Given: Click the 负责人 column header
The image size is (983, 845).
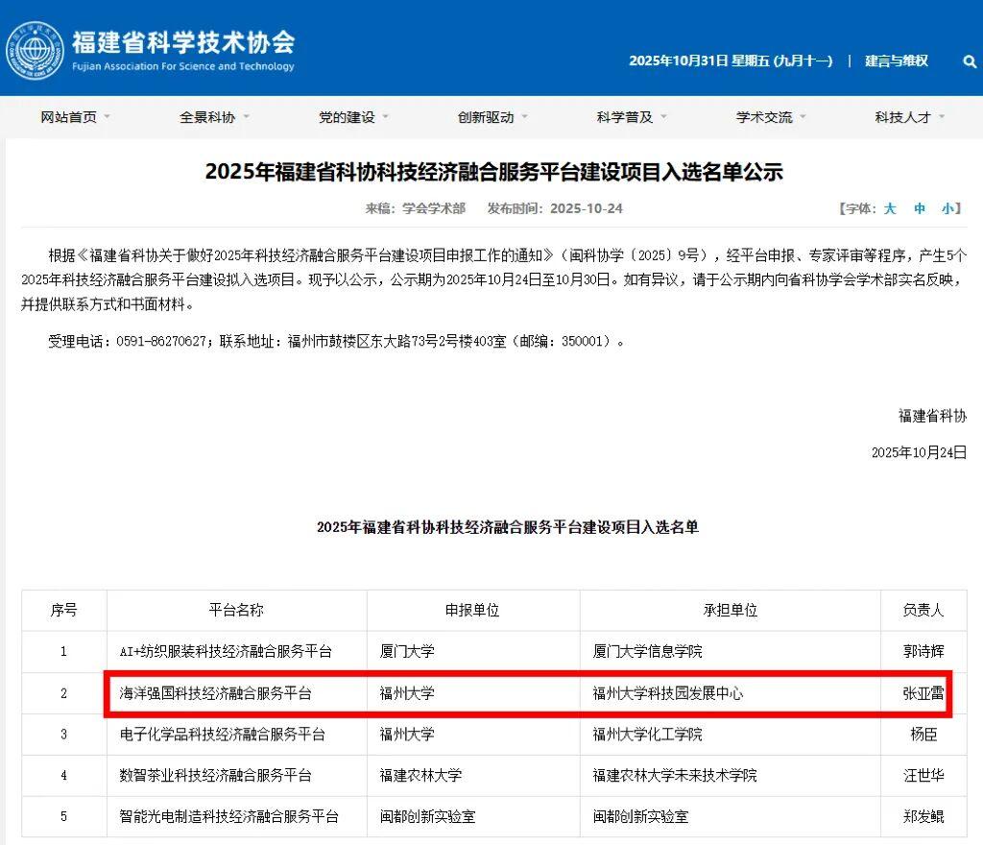Looking at the screenshot, I should point(923,610).
